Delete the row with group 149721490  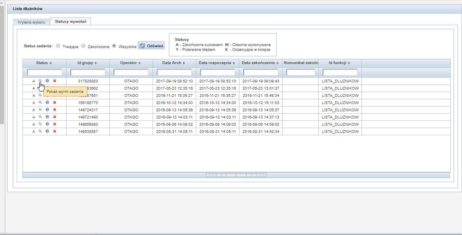pyautogui.click(x=55, y=117)
